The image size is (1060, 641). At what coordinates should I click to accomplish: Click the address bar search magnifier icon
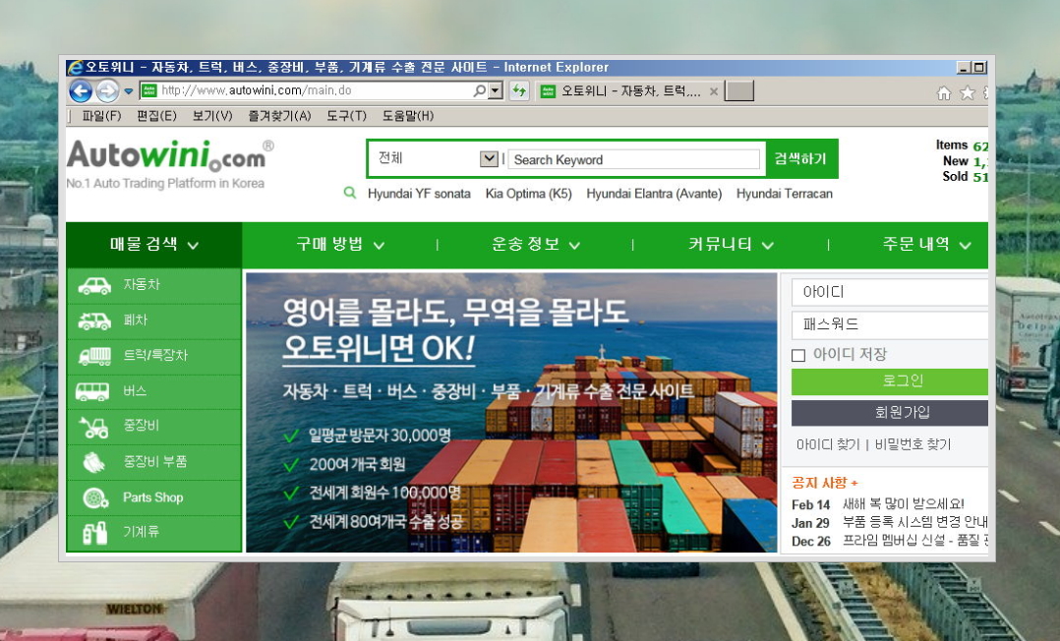pyautogui.click(x=479, y=90)
